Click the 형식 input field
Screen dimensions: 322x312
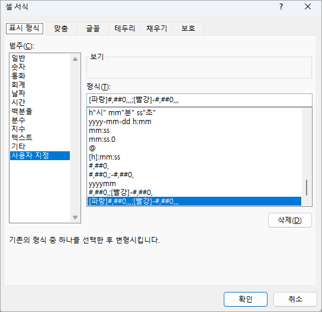pos(199,100)
